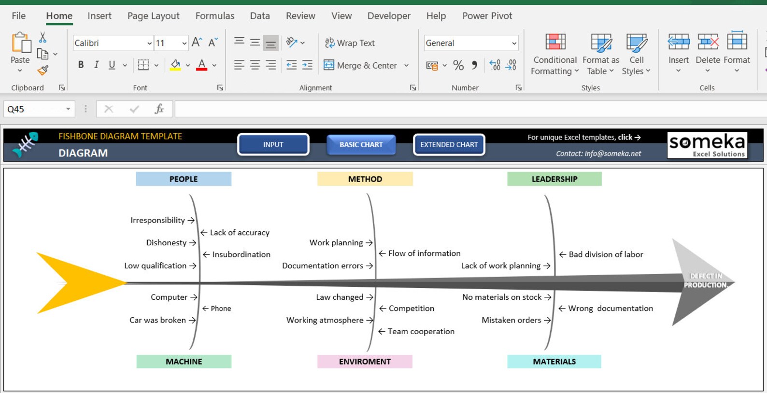Center text horizontally
The height and width of the screenshot is (393, 767).
coord(255,65)
